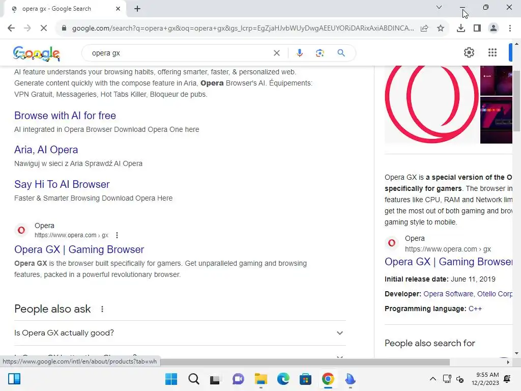
Task: Open Google quick settings gear
Action: tap(469, 52)
